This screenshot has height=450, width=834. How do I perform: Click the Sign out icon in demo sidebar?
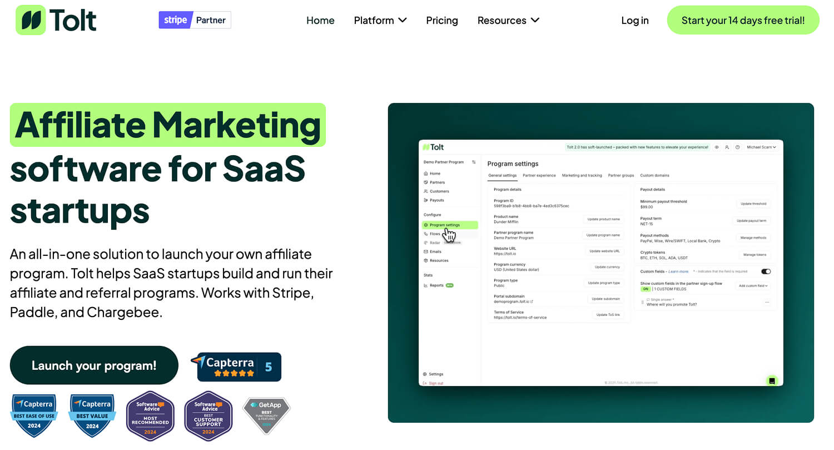(x=425, y=383)
